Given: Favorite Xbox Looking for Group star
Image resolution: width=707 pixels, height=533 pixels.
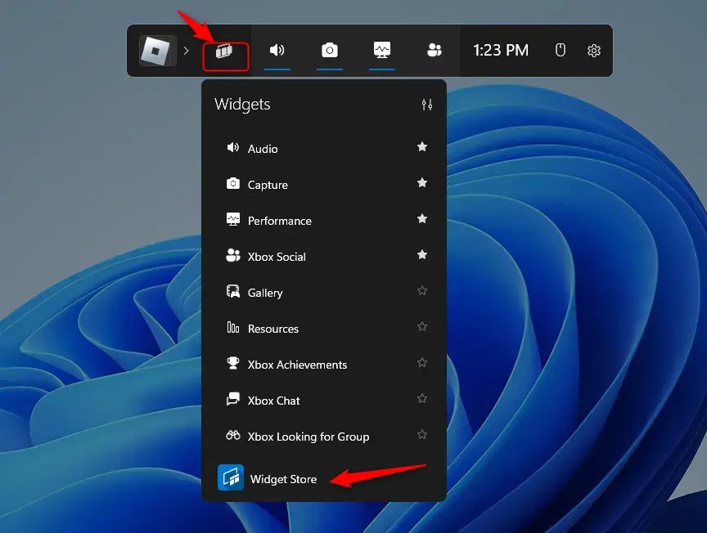Looking at the screenshot, I should coord(422,434).
